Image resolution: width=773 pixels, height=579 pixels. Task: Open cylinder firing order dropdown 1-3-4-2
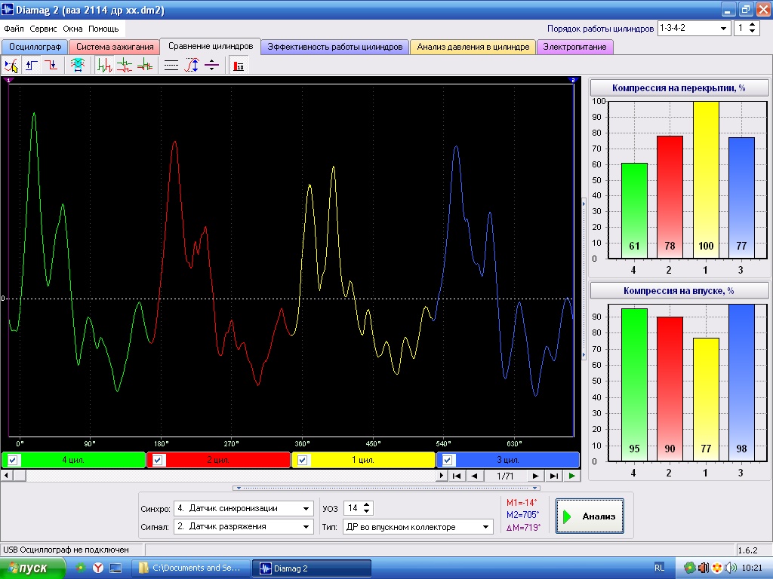(x=722, y=28)
